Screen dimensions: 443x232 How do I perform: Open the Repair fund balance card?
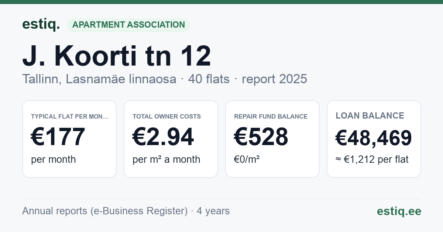[272, 139]
